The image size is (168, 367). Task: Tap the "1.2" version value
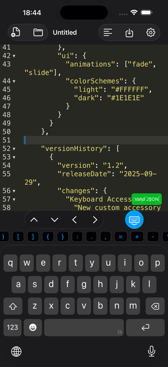(113, 166)
